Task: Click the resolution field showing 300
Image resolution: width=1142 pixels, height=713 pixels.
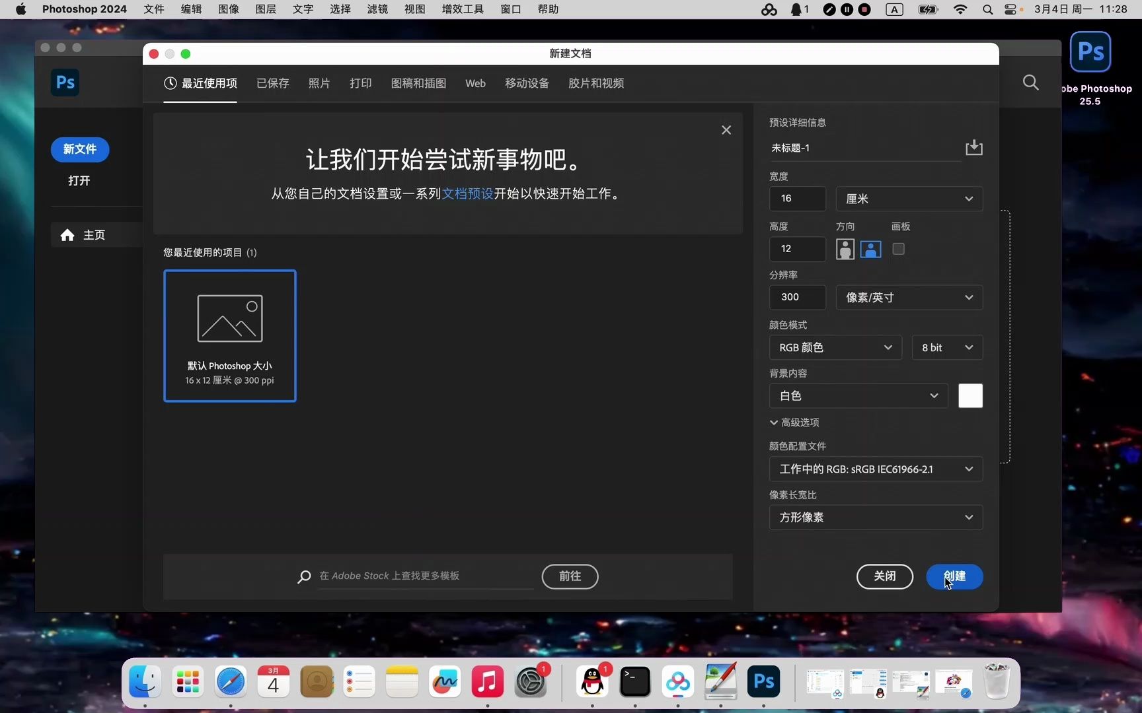Action: (x=797, y=297)
